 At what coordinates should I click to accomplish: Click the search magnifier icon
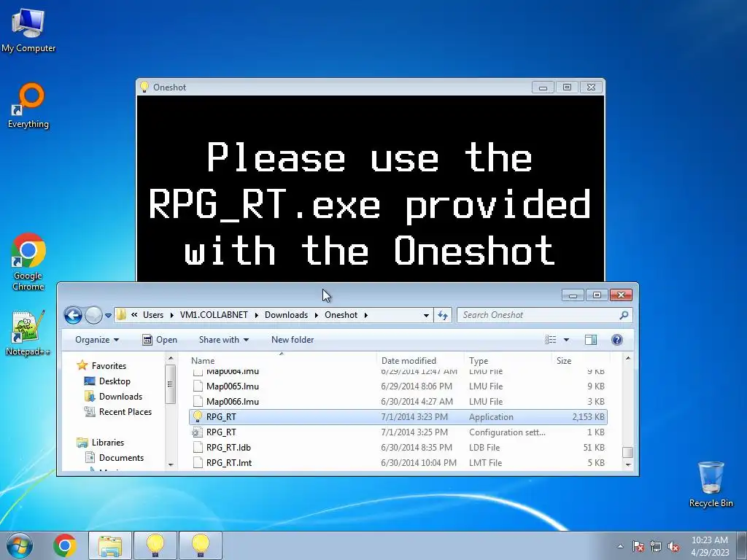(624, 315)
